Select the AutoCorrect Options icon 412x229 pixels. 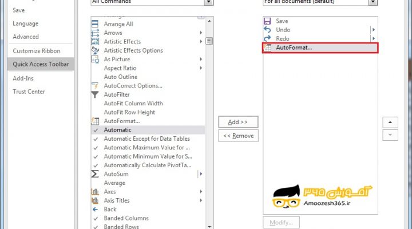[x=95, y=86]
